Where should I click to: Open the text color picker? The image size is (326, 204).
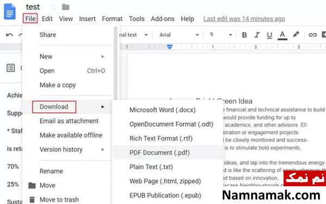(283, 35)
